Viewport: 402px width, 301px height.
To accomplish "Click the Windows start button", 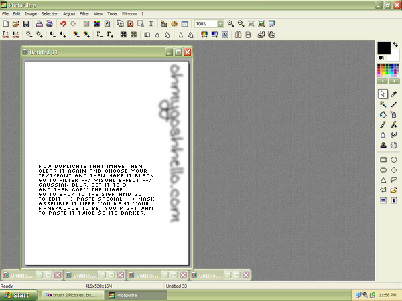I will pos(17,295).
